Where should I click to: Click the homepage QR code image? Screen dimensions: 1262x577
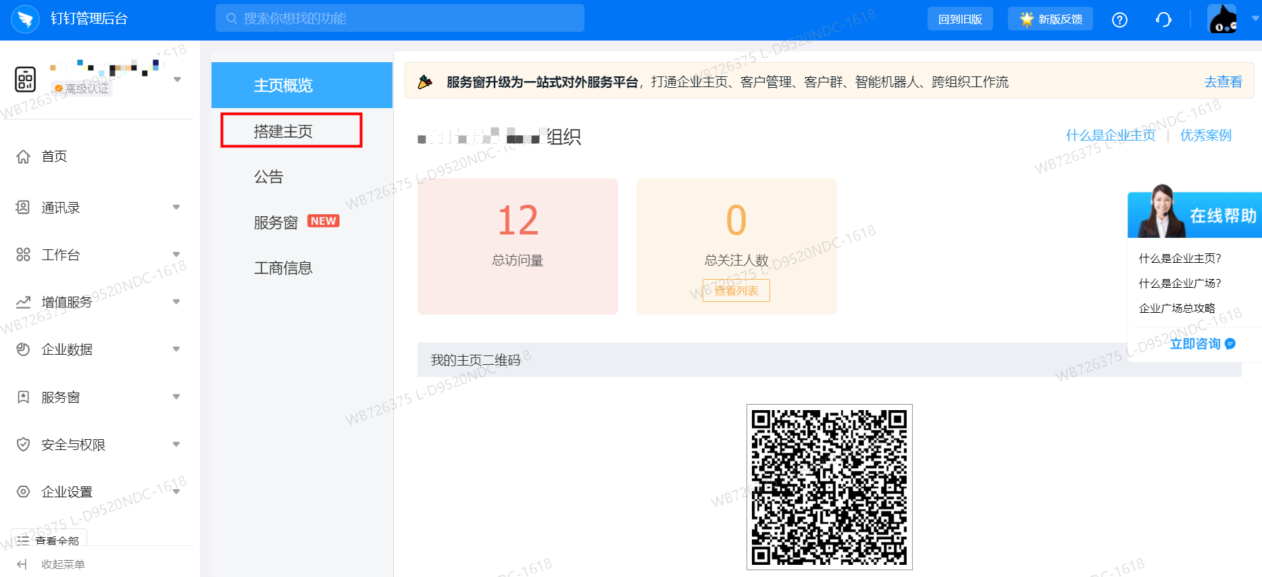coord(830,487)
